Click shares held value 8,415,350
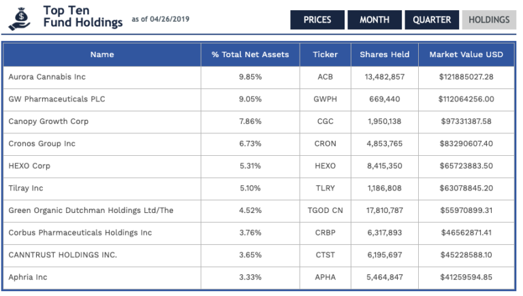 [x=385, y=166]
